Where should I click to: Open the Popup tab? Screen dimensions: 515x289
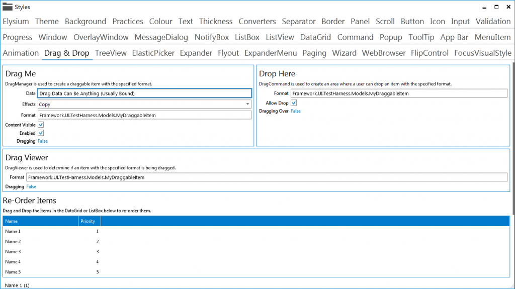pos(391,37)
